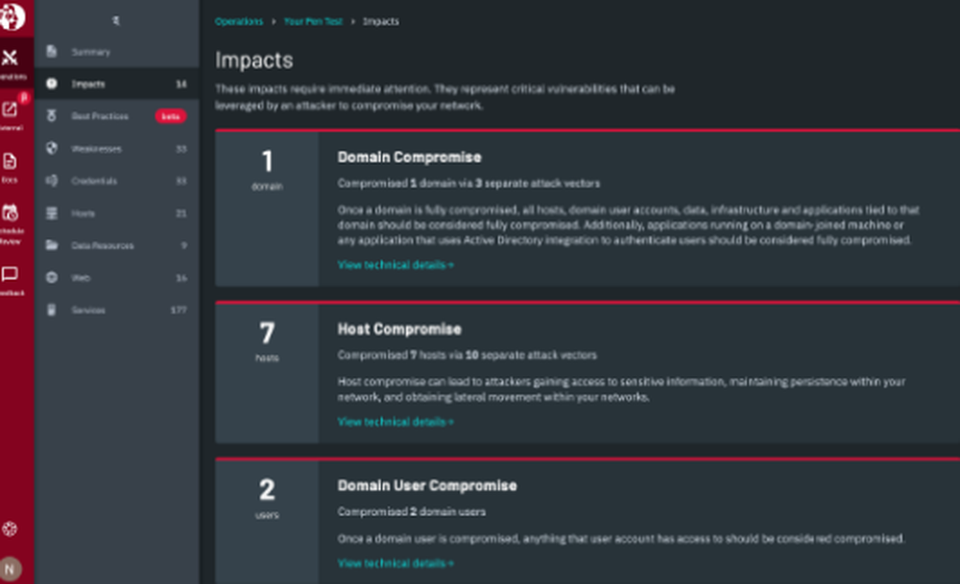Open the Summary section in sidebar

pos(91,52)
